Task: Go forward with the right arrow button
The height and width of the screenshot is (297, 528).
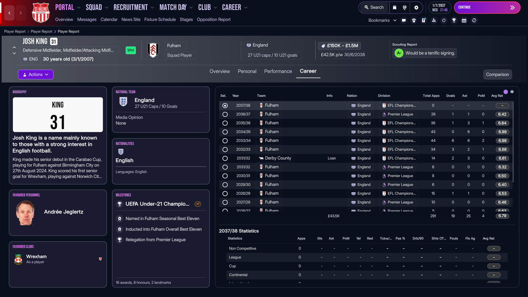Action: coord(21,13)
